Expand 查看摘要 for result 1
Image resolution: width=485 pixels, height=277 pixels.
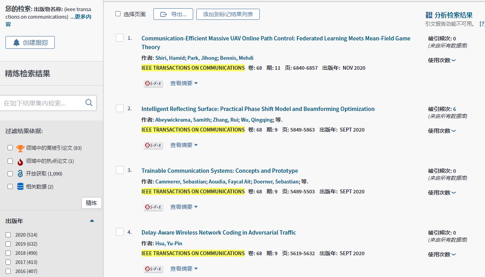pyautogui.click(x=184, y=83)
